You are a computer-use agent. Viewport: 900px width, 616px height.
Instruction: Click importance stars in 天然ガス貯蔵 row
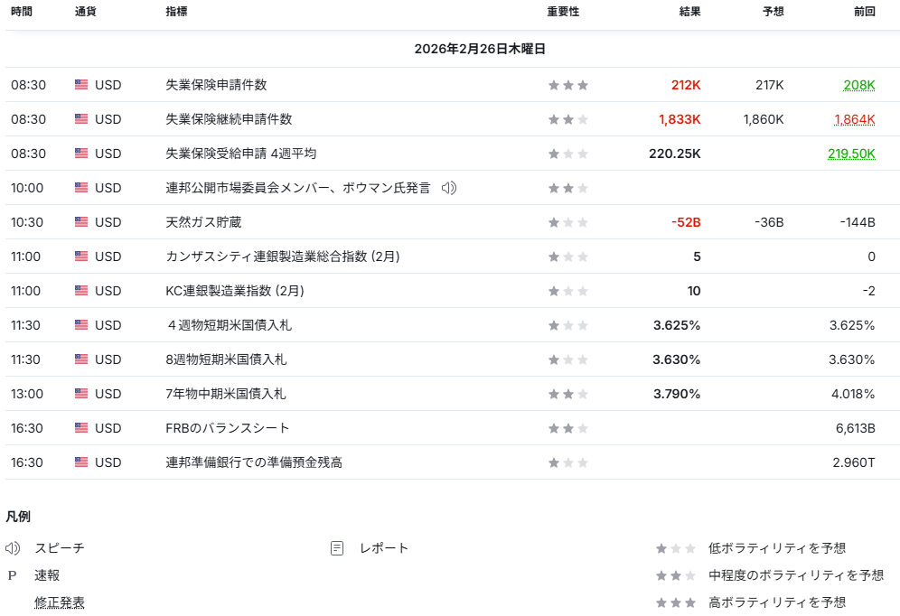click(x=567, y=222)
